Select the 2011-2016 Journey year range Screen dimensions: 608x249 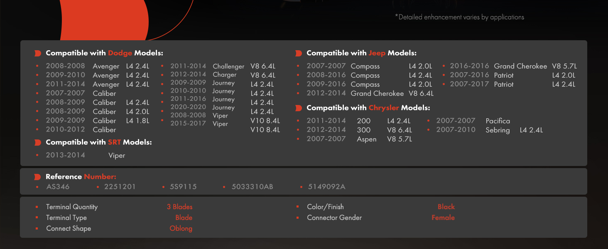188,99
